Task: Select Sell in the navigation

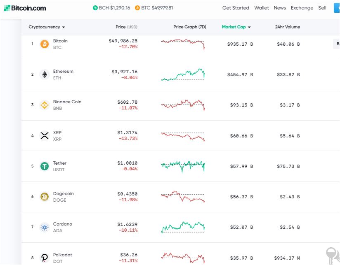Action: (x=322, y=8)
